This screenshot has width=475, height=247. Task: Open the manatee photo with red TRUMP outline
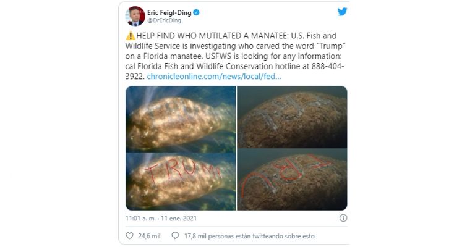tap(181, 181)
